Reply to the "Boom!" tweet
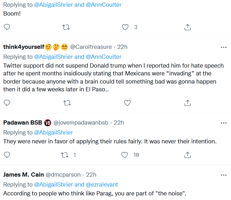 (7, 27)
